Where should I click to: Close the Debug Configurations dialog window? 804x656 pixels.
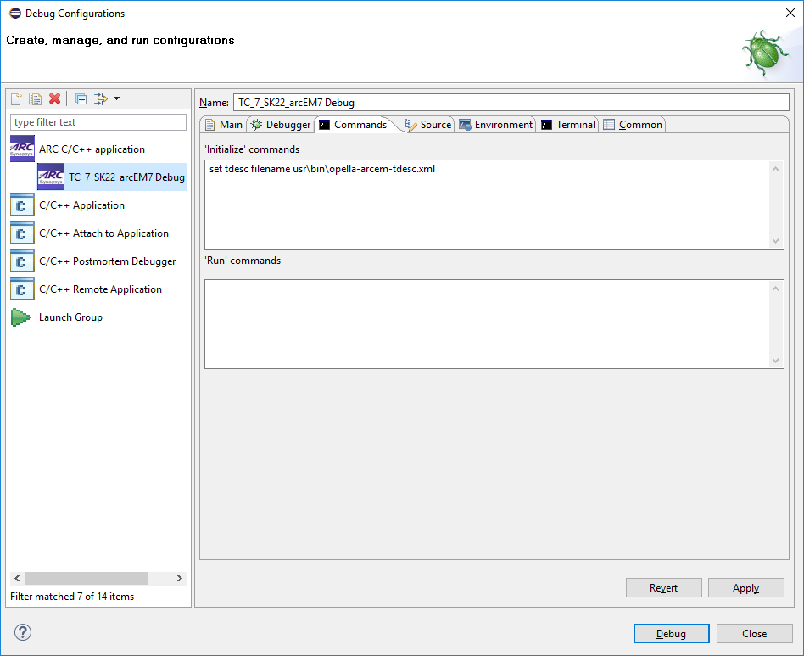790,13
